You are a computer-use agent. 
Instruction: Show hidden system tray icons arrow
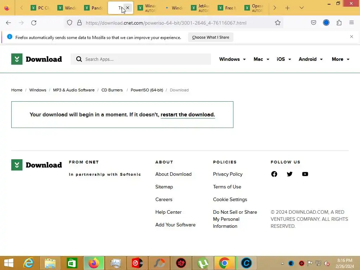(x=282, y=263)
